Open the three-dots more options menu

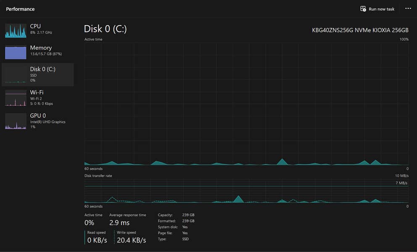tap(408, 9)
